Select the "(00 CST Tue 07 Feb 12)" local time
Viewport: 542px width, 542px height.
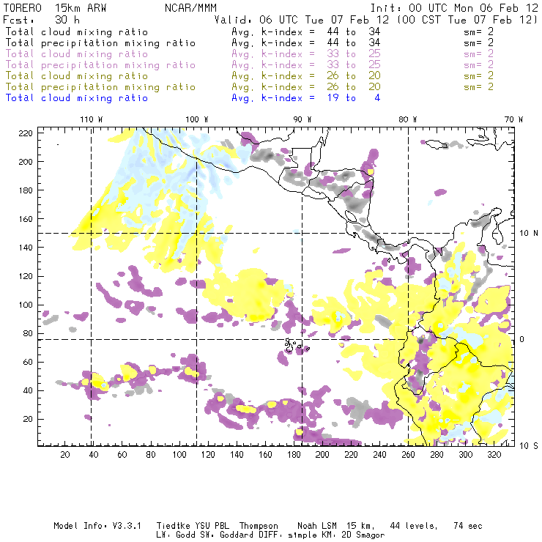click(x=467, y=20)
